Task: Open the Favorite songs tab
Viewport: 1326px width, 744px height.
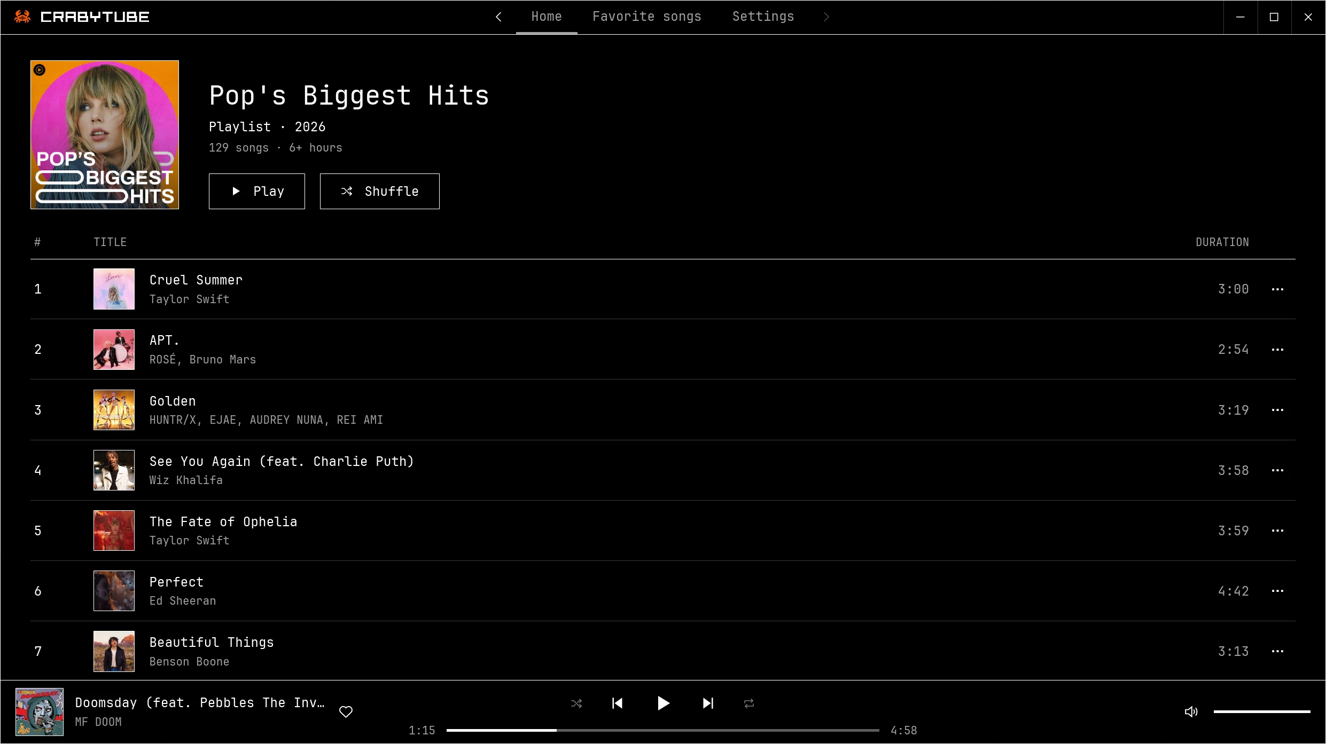Action: (x=646, y=17)
